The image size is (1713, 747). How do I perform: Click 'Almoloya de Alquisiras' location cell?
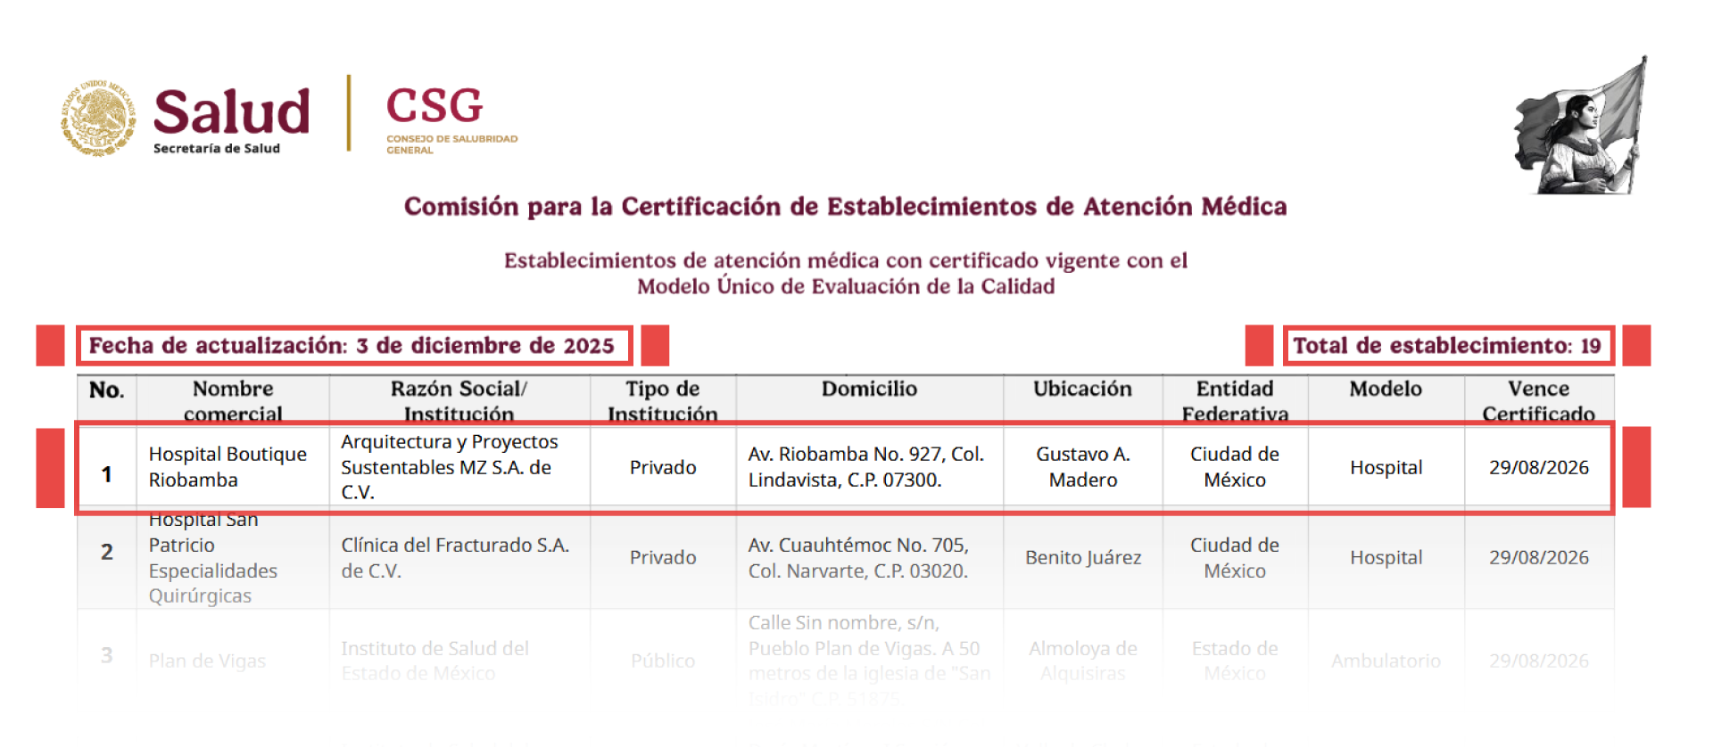click(1083, 661)
